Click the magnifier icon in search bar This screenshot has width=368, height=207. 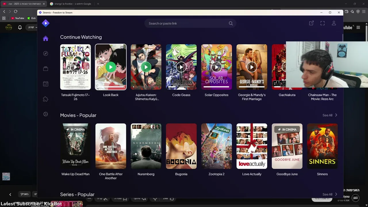coord(231,23)
